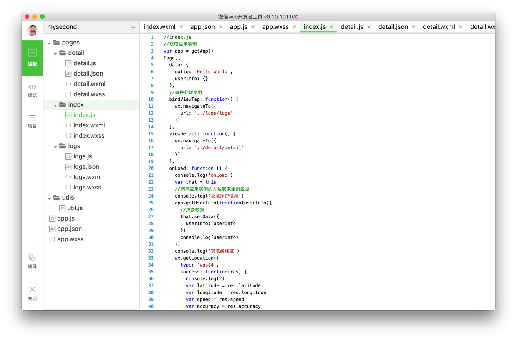Open index.wxss in file tree
Viewport: 517px width, 341px height.
pos(89,136)
